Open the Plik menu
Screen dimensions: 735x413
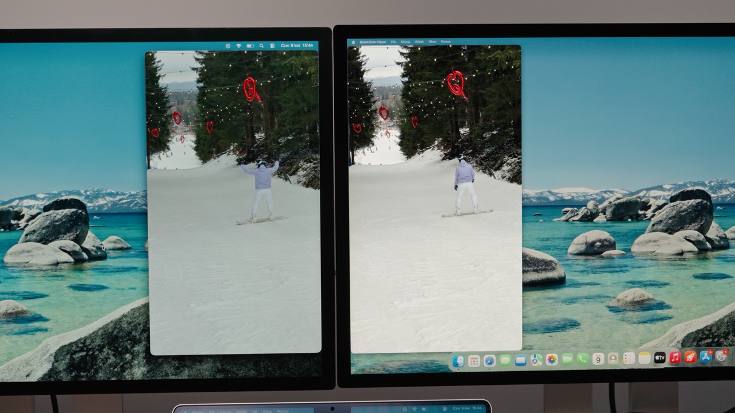click(393, 42)
